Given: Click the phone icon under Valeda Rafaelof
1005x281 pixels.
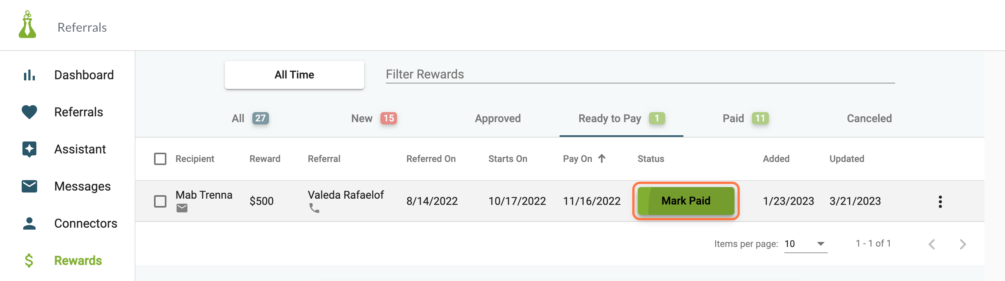Looking at the screenshot, I should [314, 208].
